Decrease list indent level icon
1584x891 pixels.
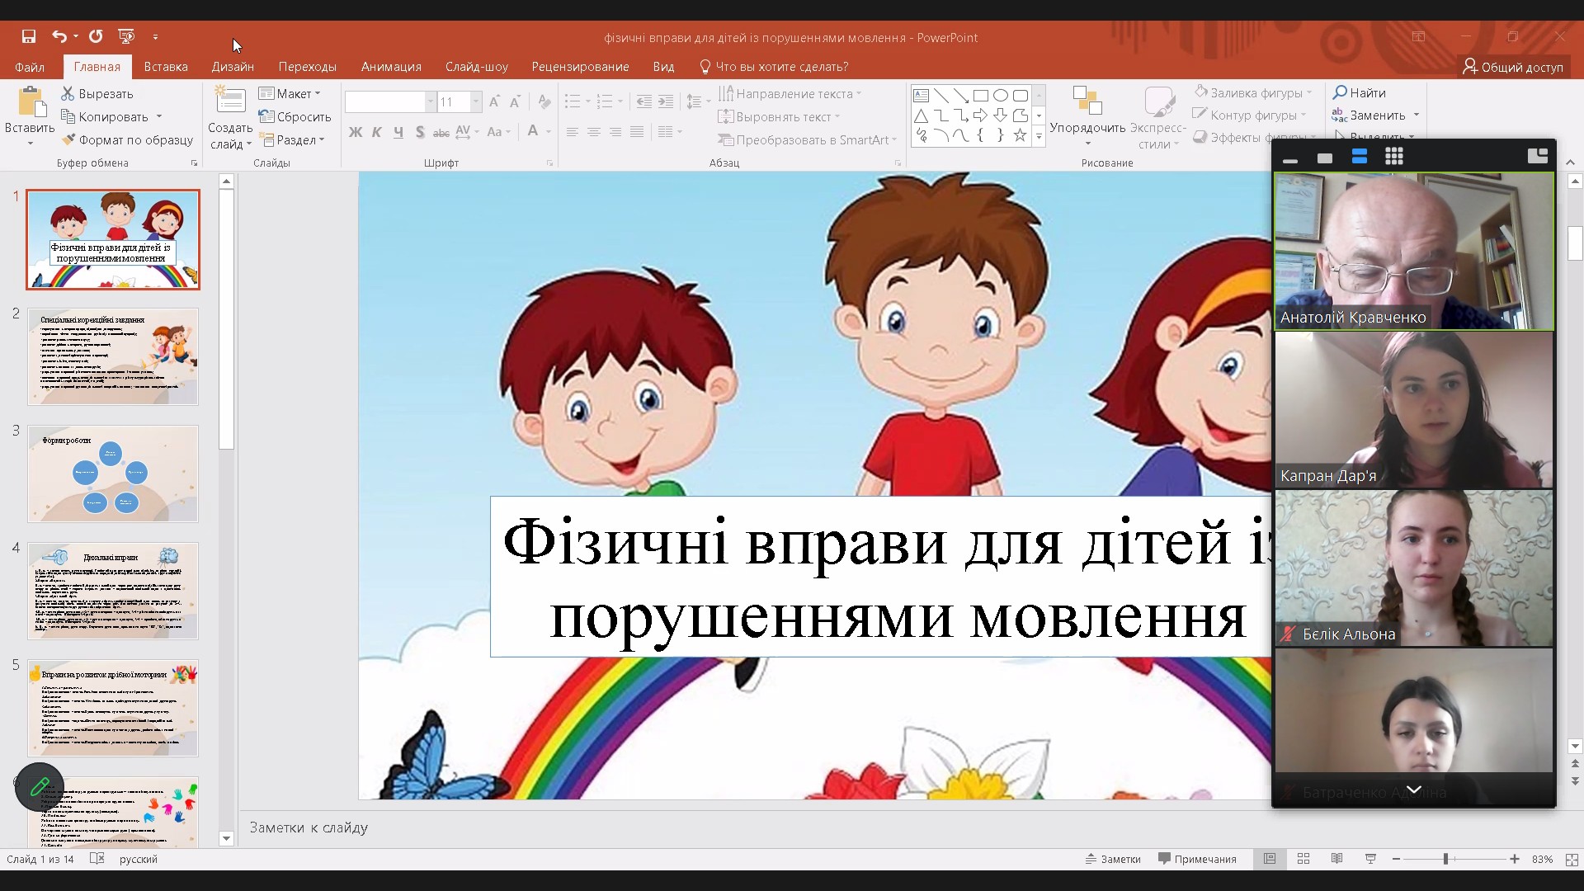[644, 102]
